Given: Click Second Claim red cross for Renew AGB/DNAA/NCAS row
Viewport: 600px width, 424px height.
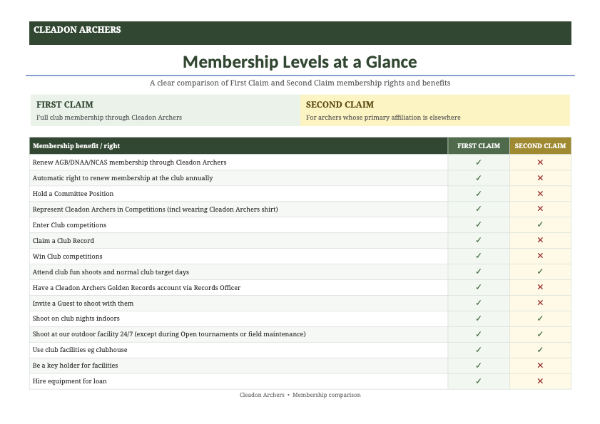Looking at the screenshot, I should [540, 162].
